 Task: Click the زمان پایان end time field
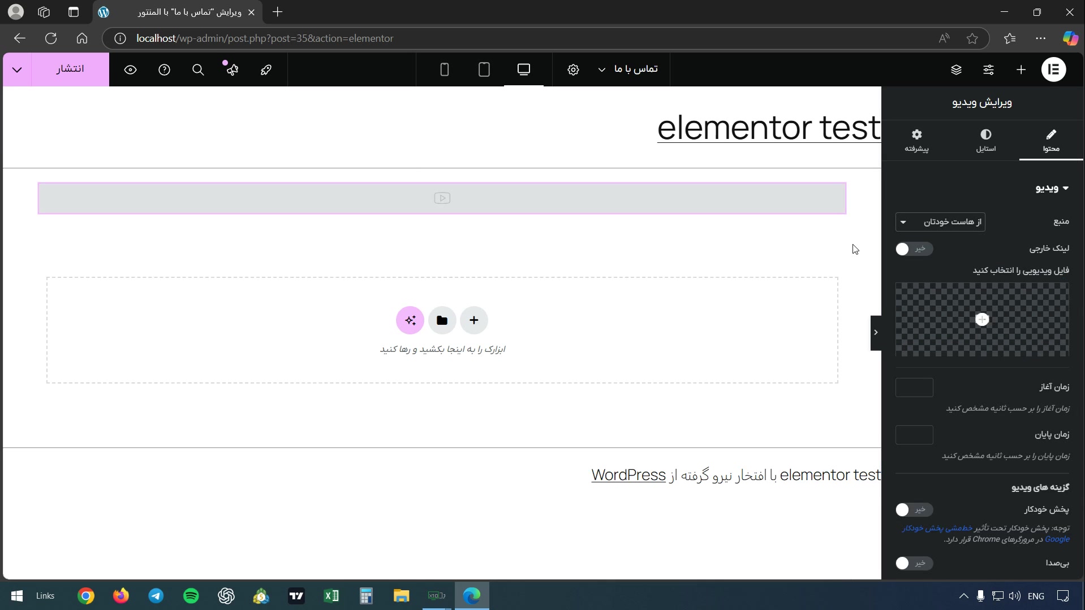coord(914,435)
